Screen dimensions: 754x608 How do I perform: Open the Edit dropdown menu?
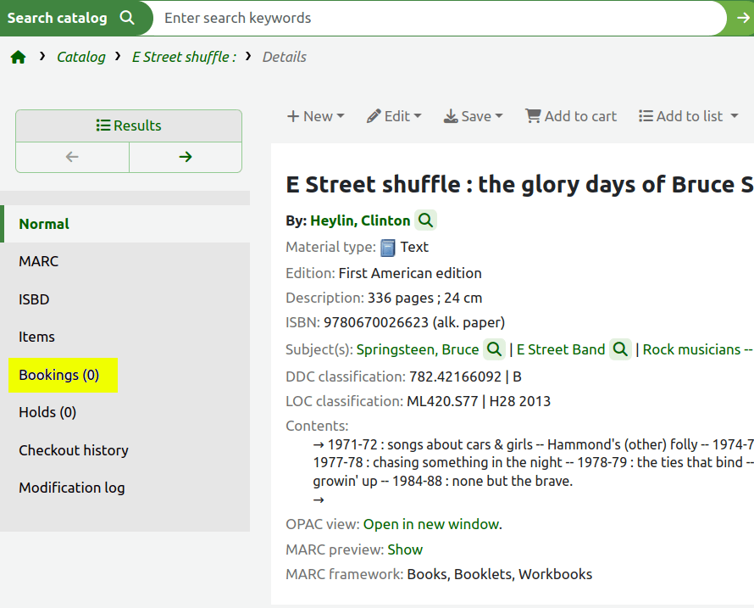394,116
